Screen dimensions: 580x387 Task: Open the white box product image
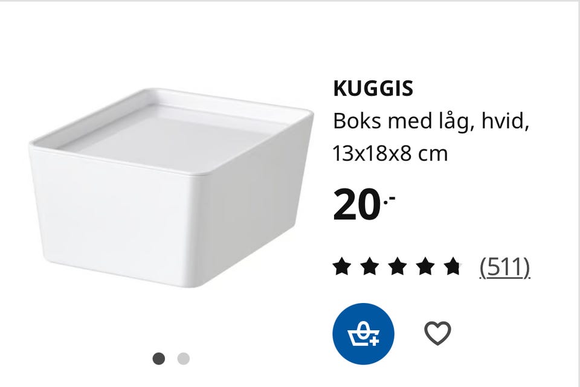coord(171,188)
